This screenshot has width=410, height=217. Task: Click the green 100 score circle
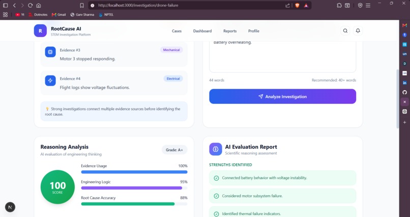pyautogui.click(x=57, y=187)
